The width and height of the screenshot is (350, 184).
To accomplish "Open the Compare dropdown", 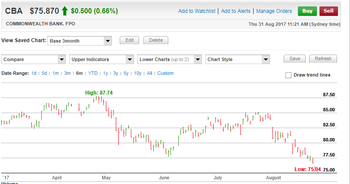I will click(34, 59).
